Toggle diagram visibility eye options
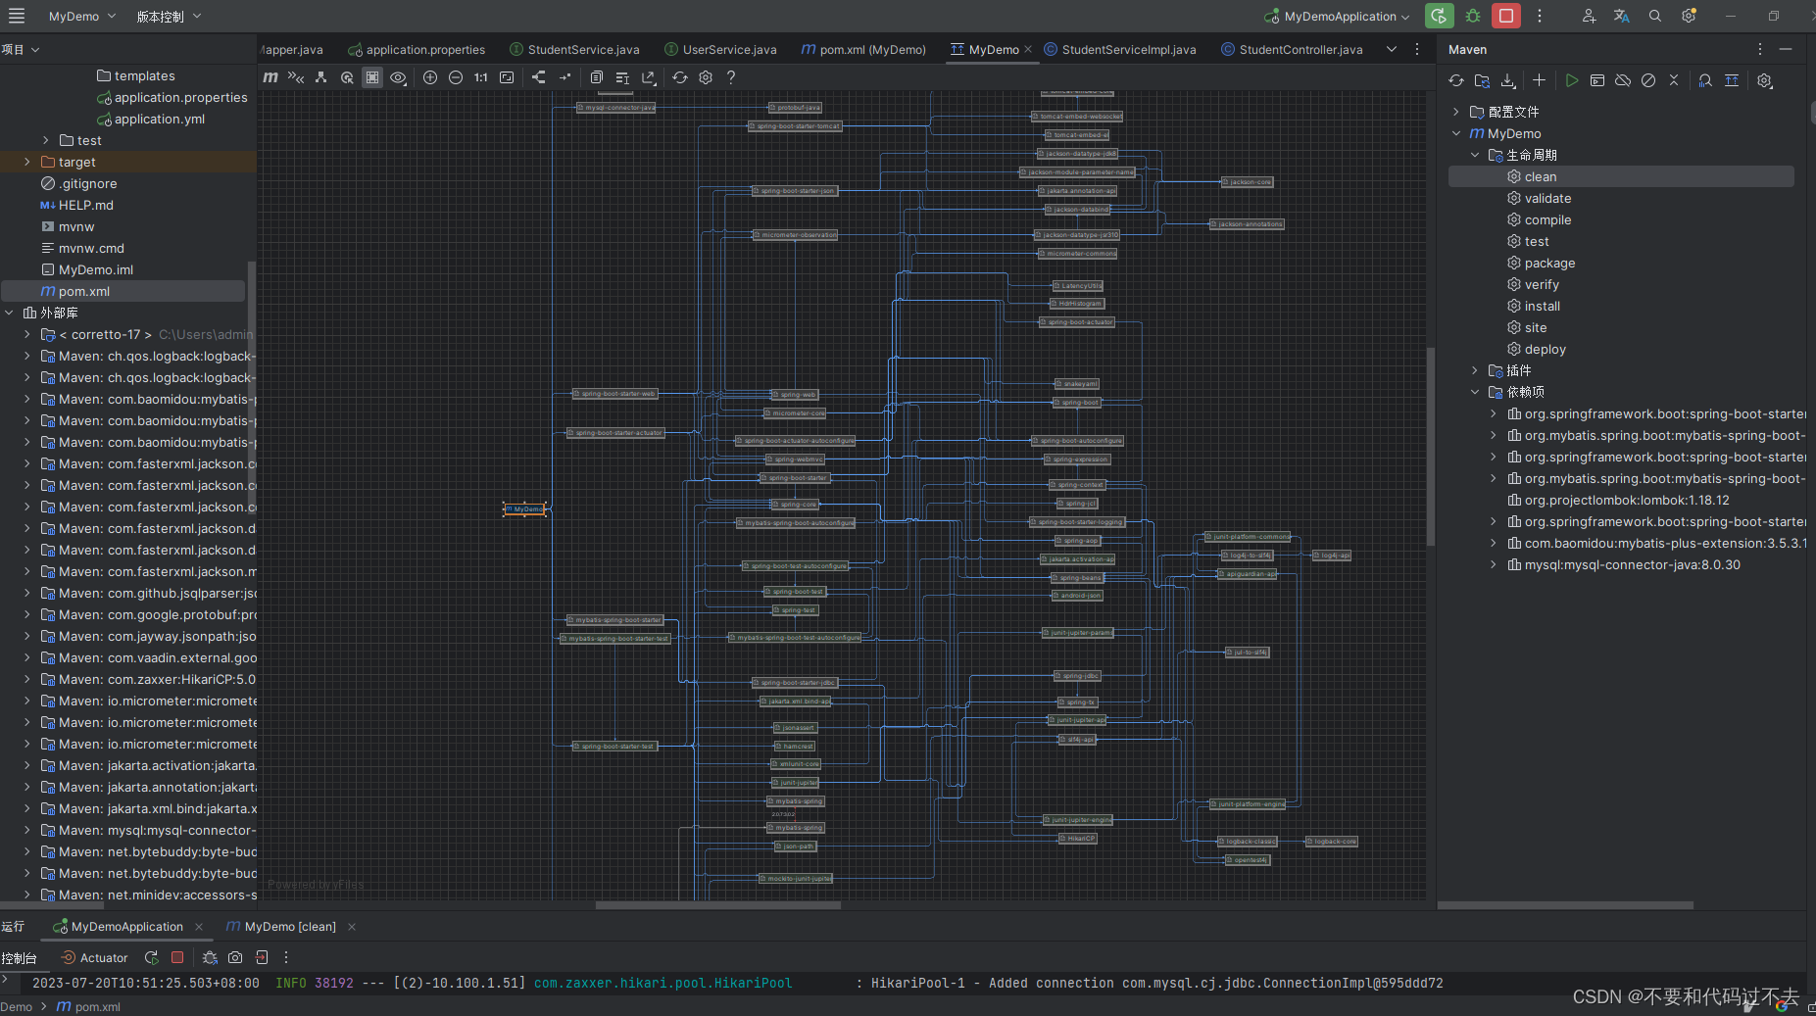This screenshot has width=1816, height=1016. point(398,77)
